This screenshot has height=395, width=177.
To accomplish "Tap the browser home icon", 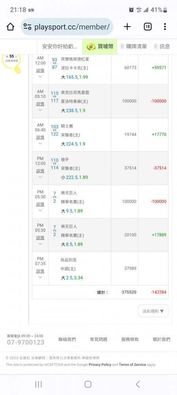I will [10, 27].
